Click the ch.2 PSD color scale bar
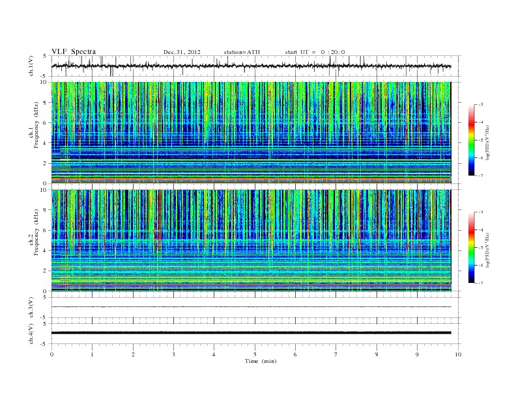516x398 pixels. 471,247
